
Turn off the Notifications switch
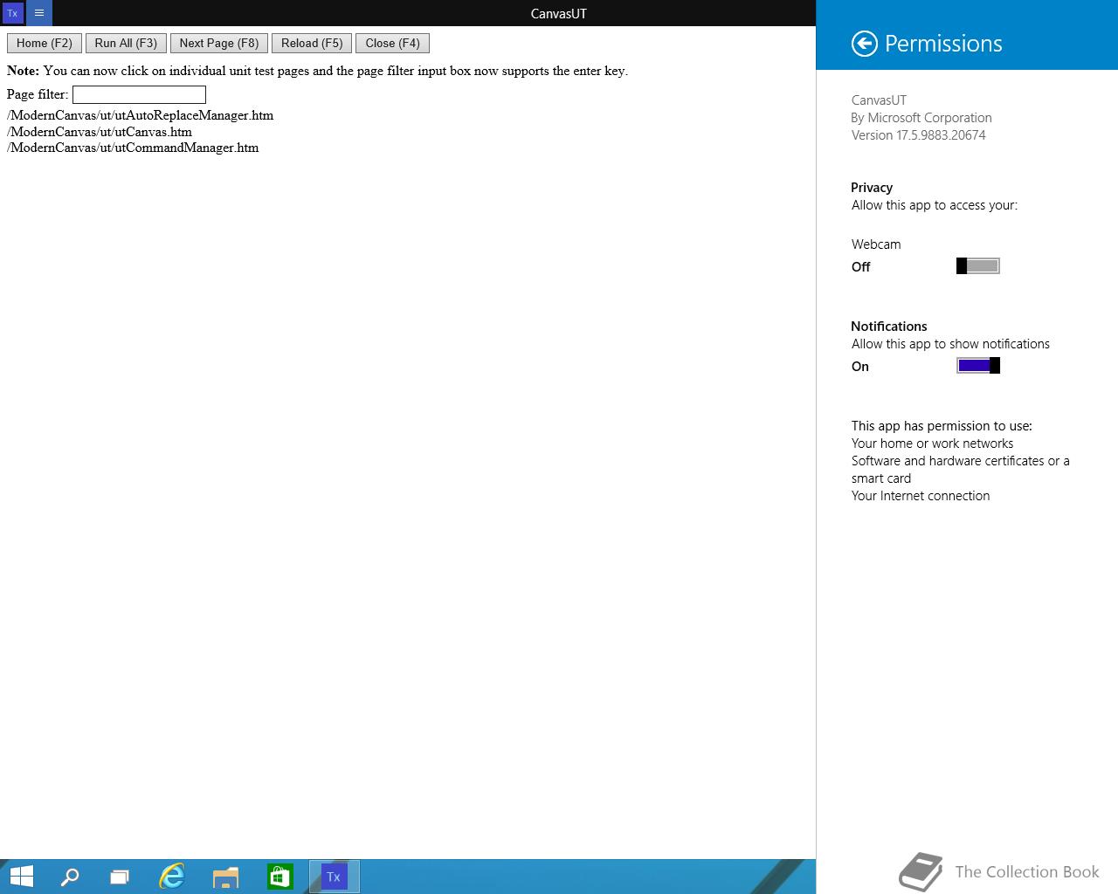pos(978,366)
